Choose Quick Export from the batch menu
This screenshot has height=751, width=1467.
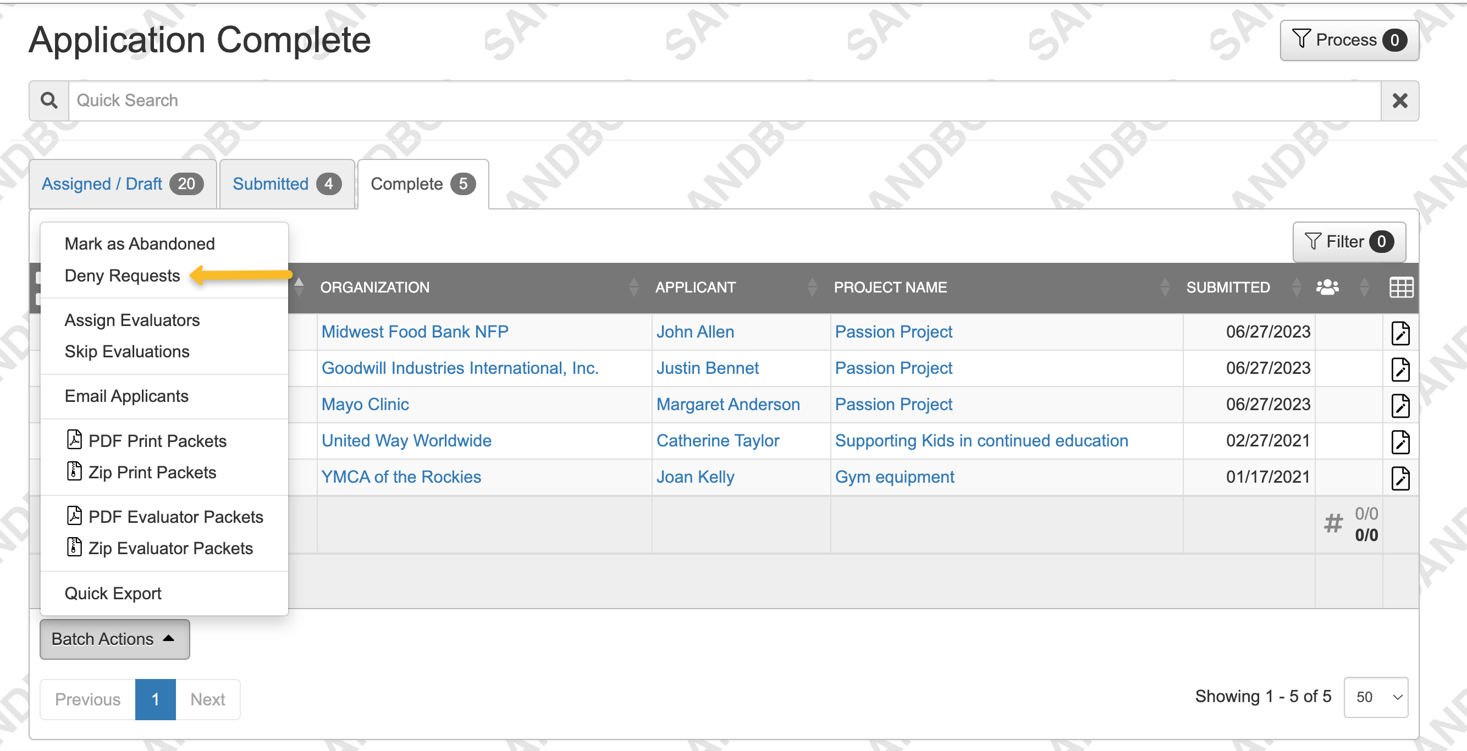point(113,593)
